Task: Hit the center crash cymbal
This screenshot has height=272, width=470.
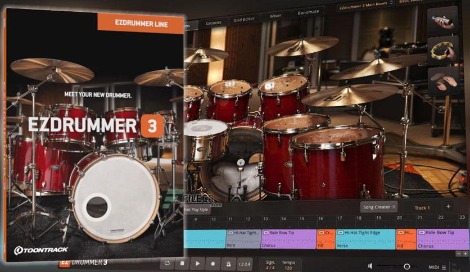Action: (x=302, y=46)
